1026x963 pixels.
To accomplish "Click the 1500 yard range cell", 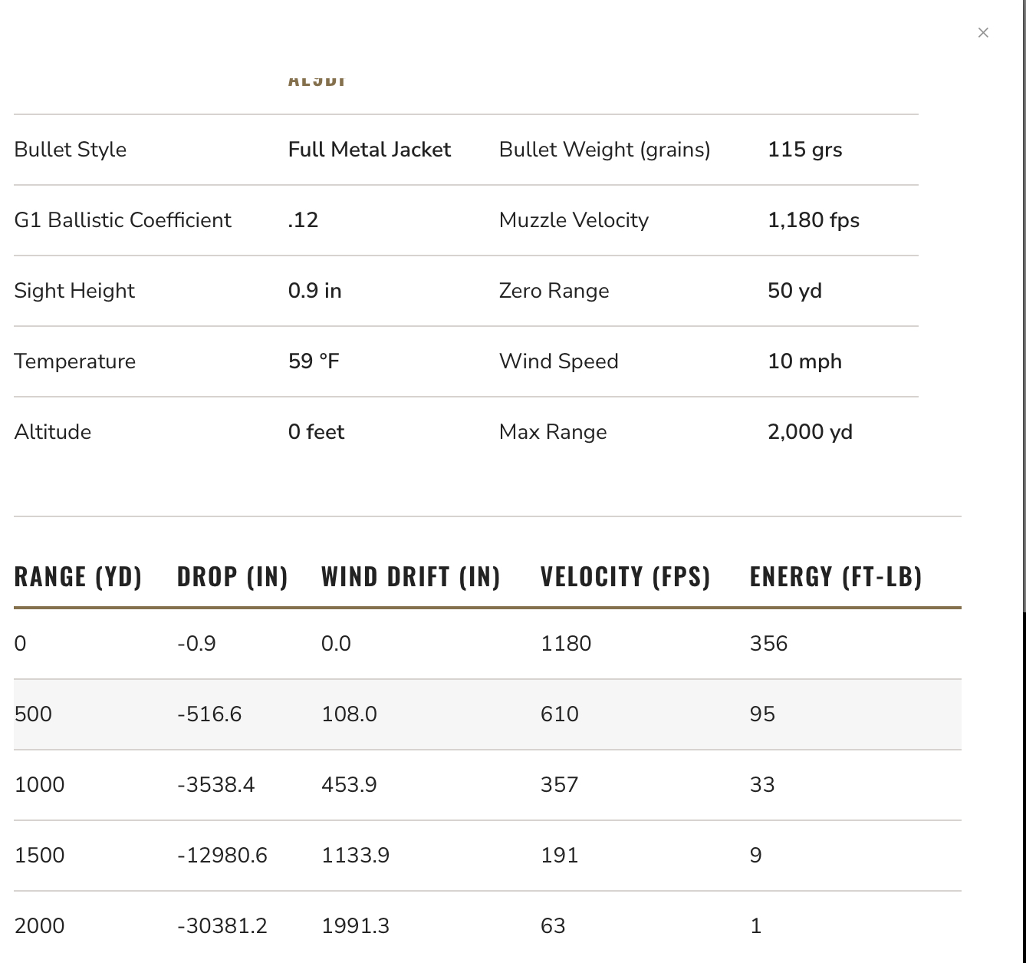I will 39,855.
